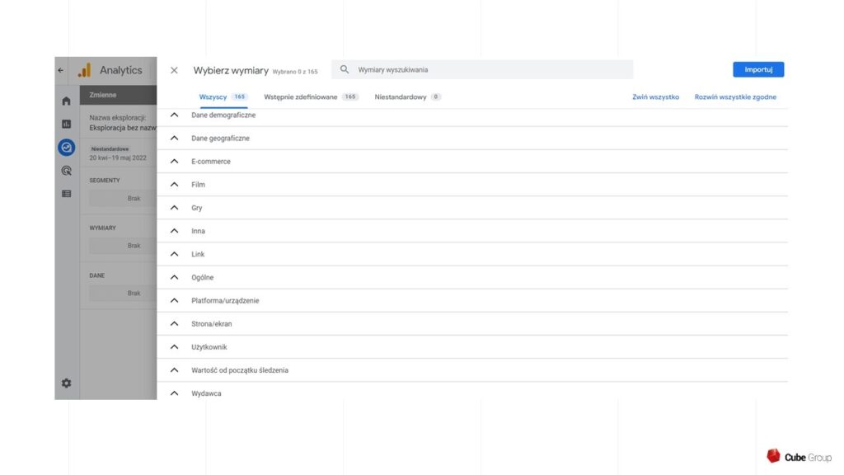Select the Link category label

pyautogui.click(x=198, y=254)
